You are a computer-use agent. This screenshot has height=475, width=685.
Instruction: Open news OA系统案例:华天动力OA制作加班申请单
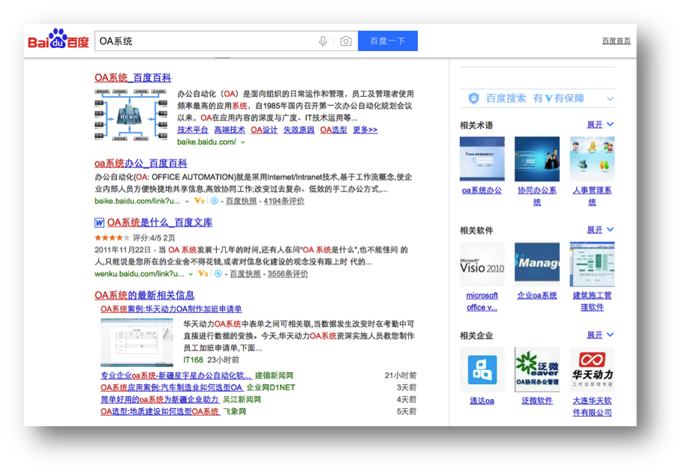coord(171,309)
